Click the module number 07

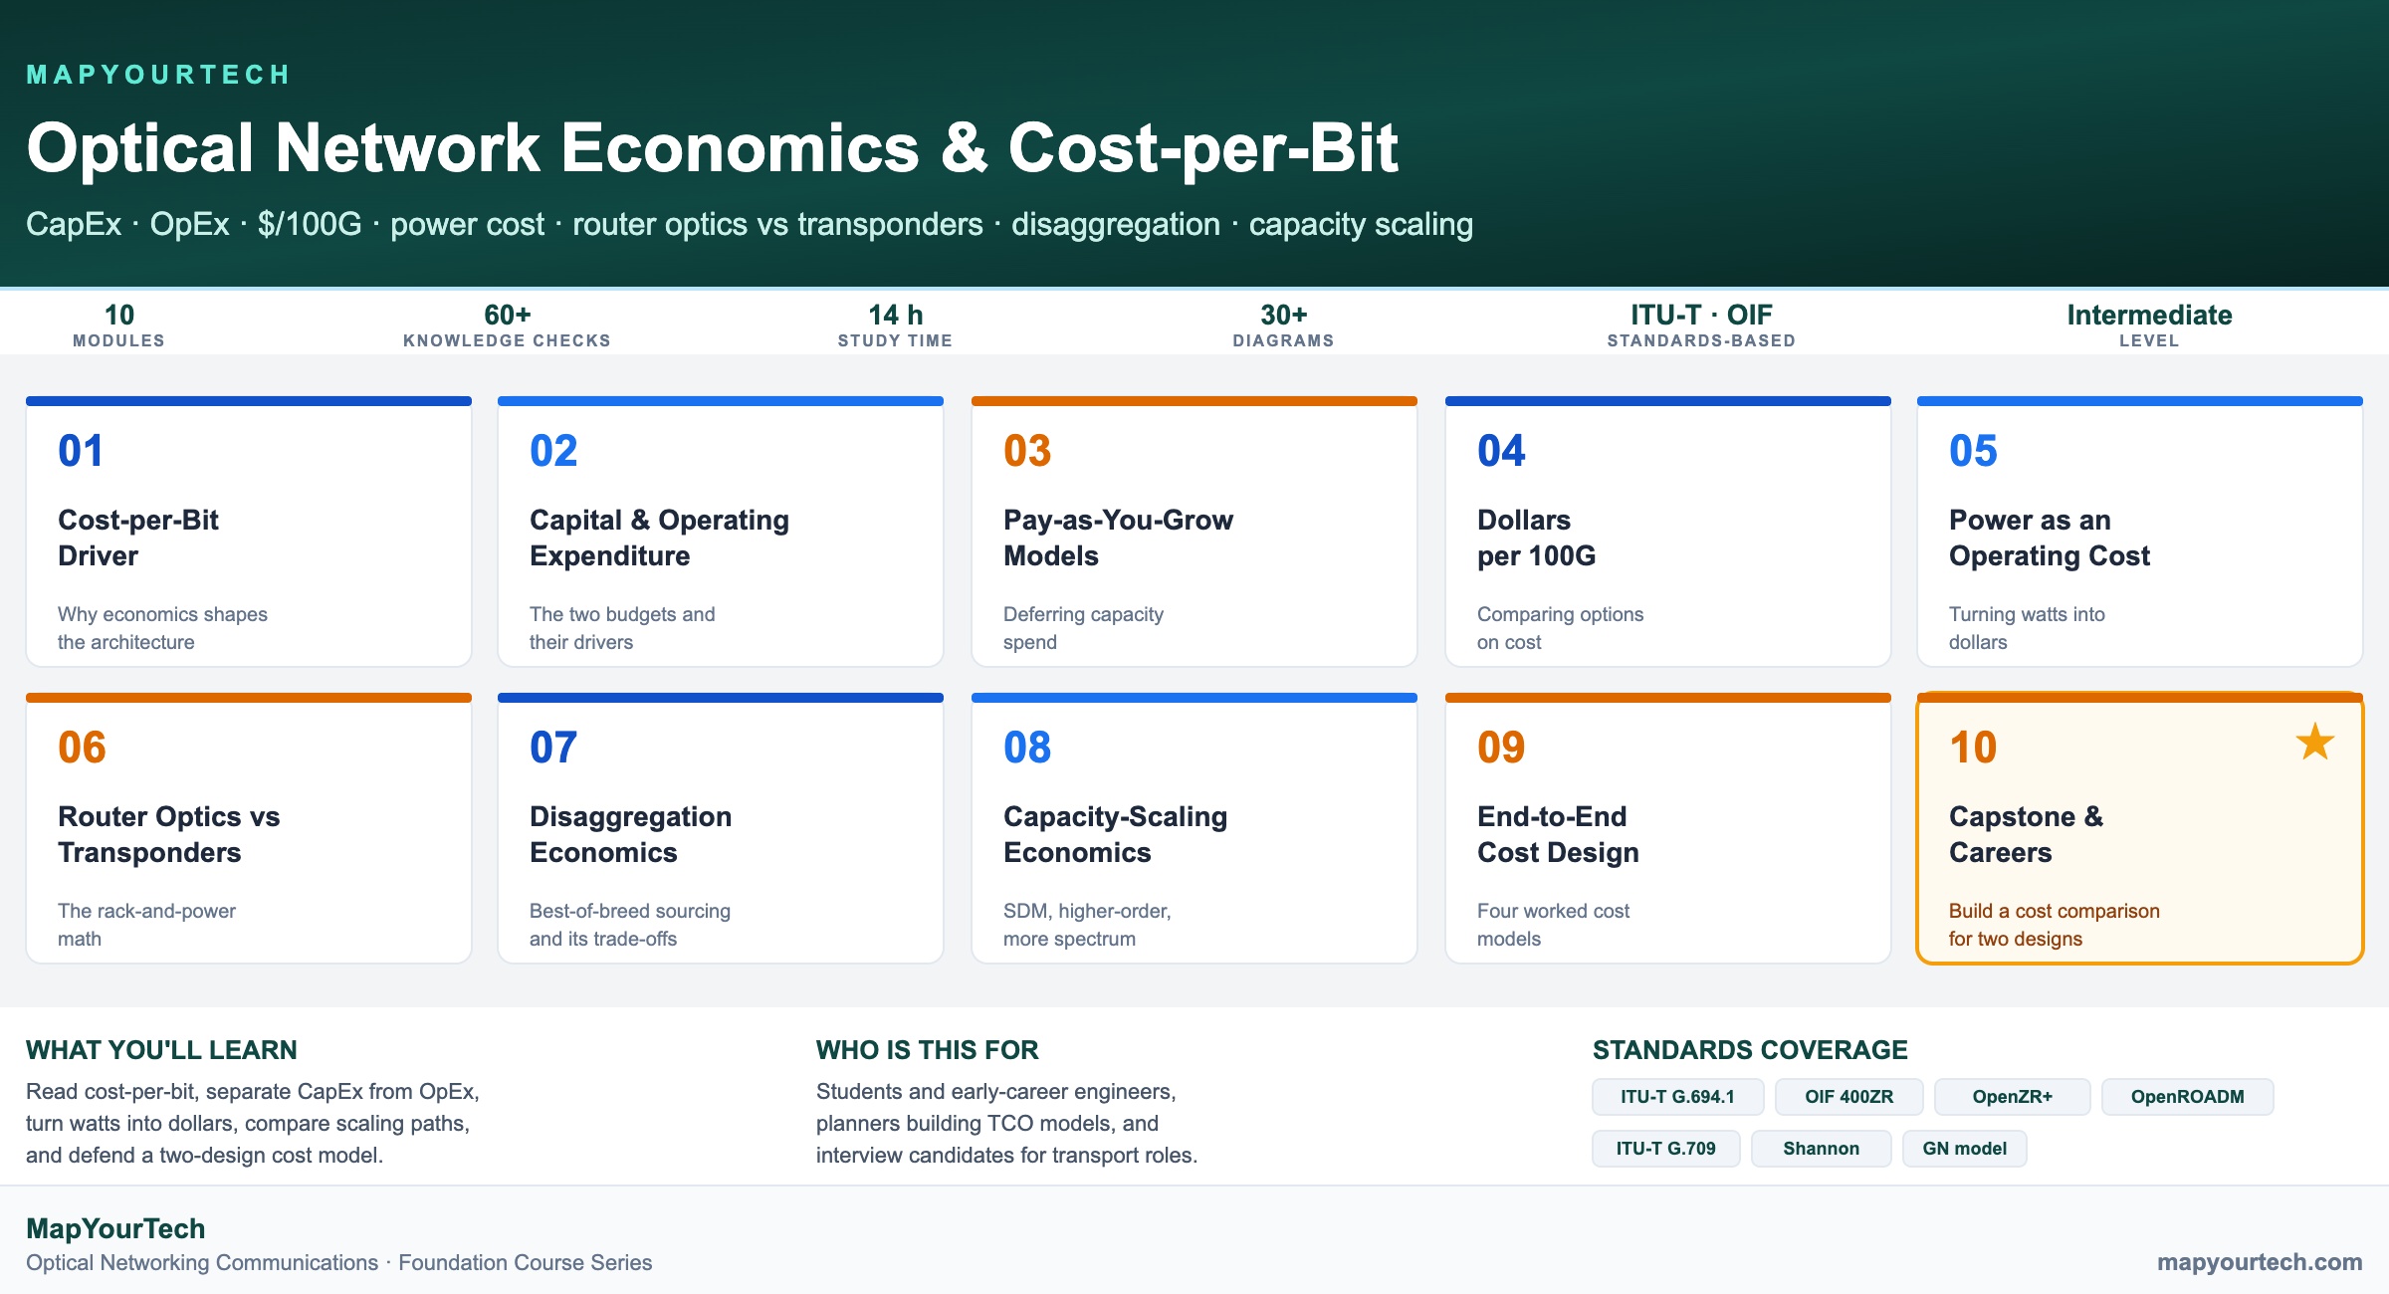point(553,748)
